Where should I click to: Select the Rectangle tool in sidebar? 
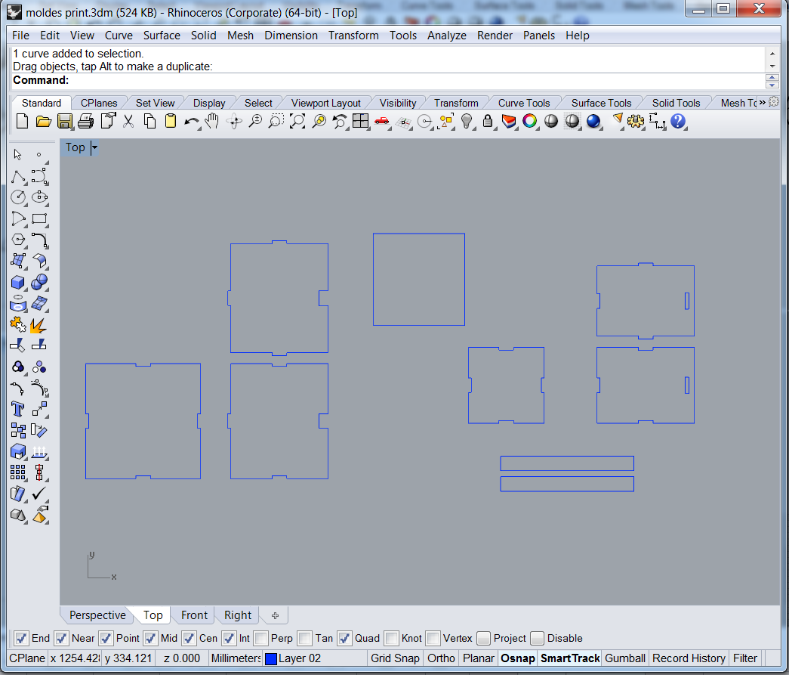tap(39, 218)
